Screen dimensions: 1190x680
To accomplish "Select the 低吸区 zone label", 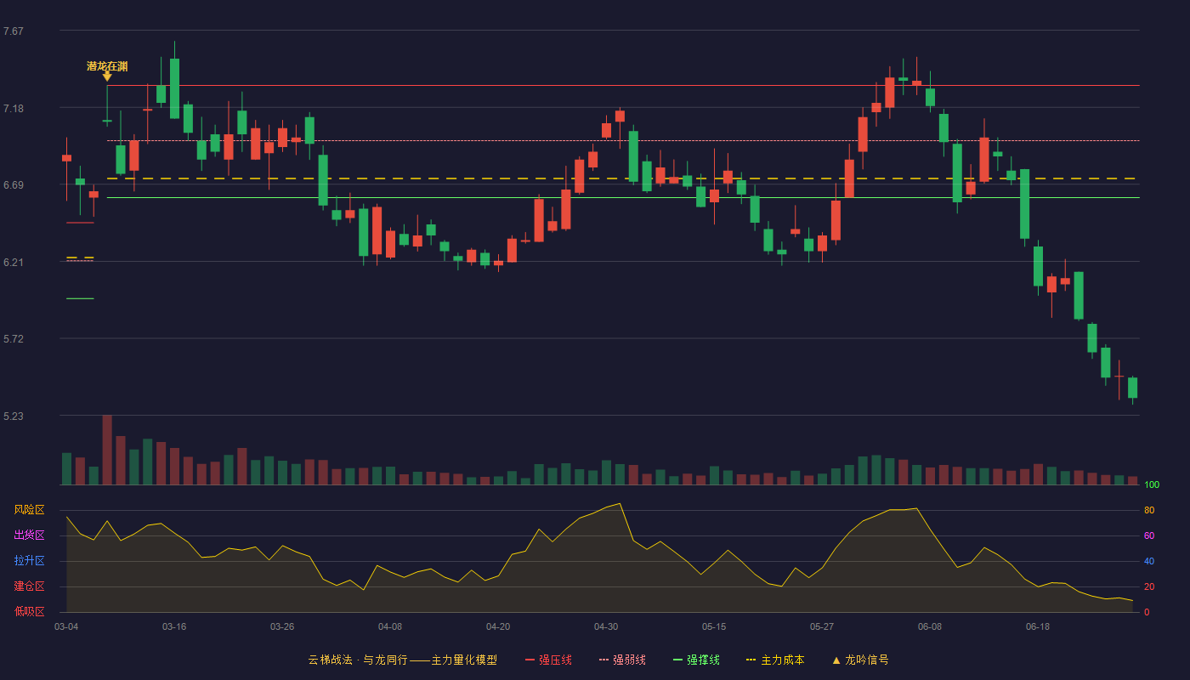I will 29,611.
